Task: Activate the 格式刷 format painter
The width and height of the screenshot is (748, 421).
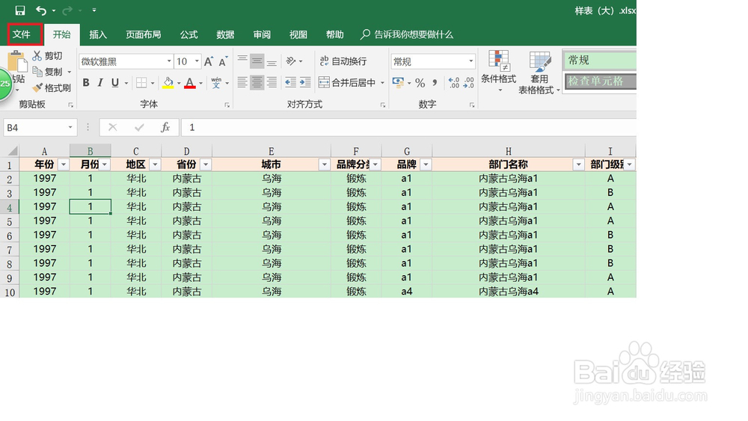Action: click(x=52, y=87)
